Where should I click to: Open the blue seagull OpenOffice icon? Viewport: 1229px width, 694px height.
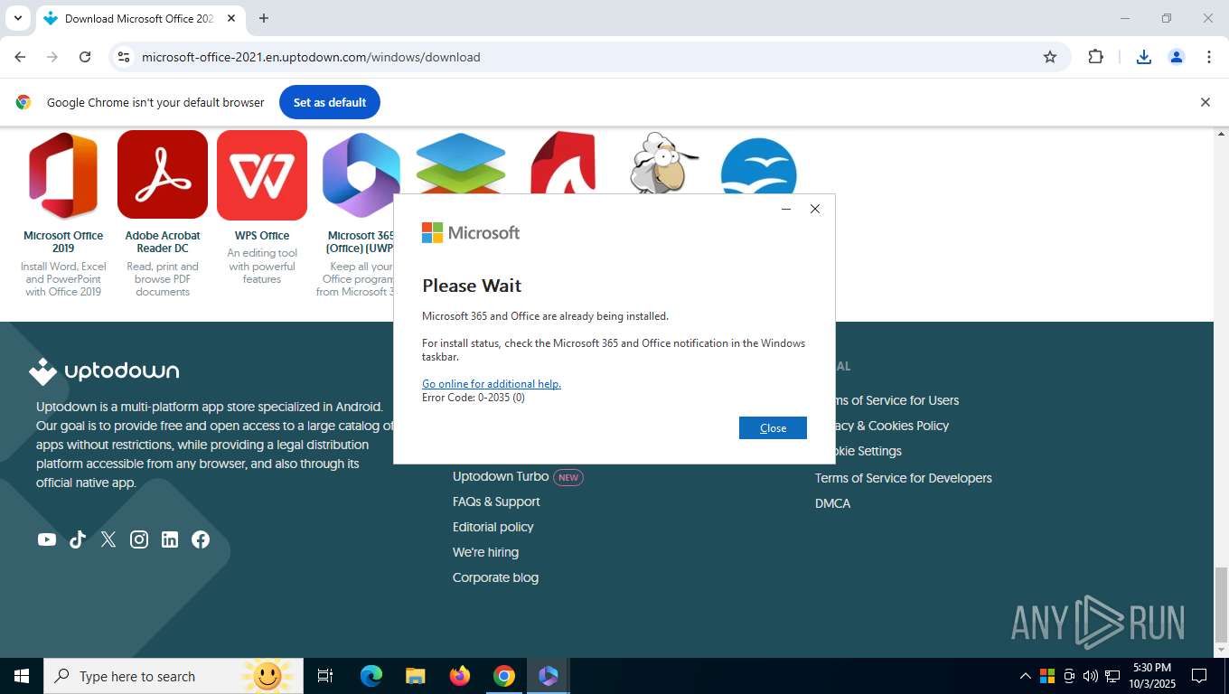coord(759,164)
